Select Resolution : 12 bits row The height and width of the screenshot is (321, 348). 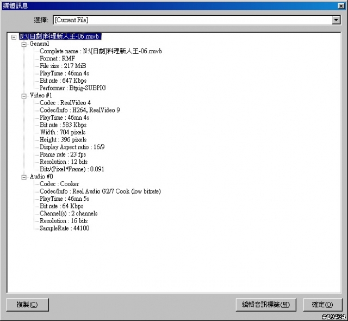point(64,162)
